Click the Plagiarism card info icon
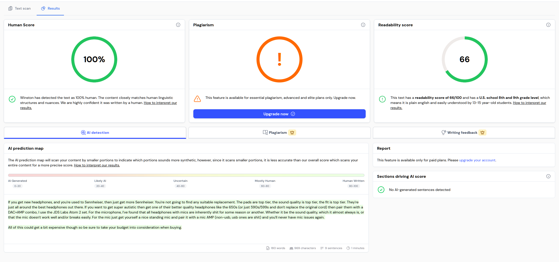559x262 pixels. (363, 25)
